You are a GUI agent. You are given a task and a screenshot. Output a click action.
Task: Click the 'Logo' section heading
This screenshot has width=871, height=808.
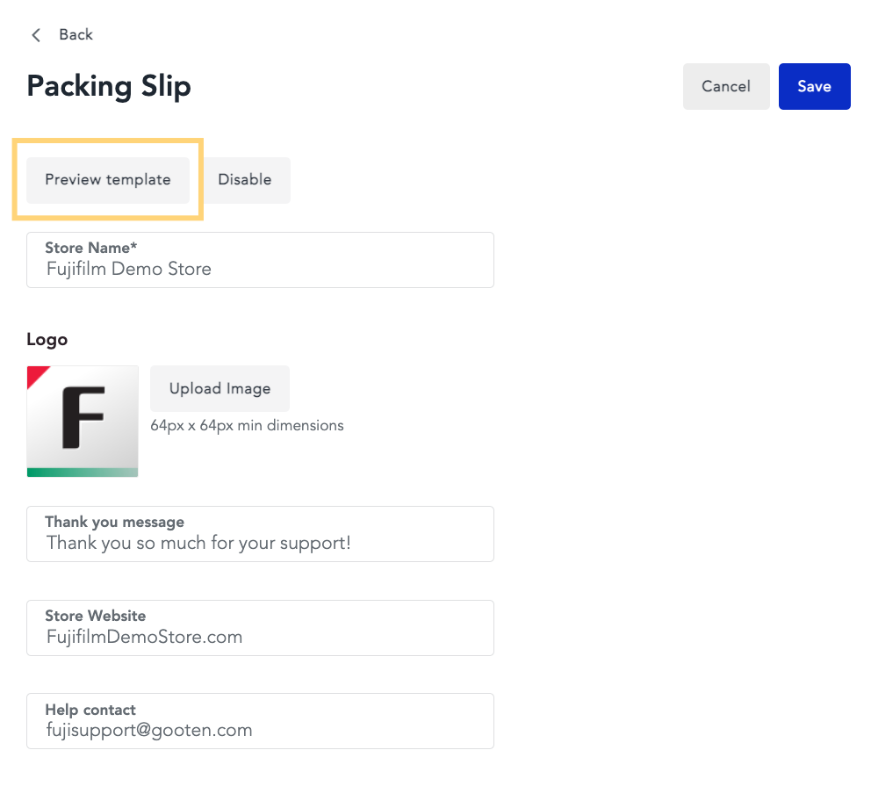point(47,340)
